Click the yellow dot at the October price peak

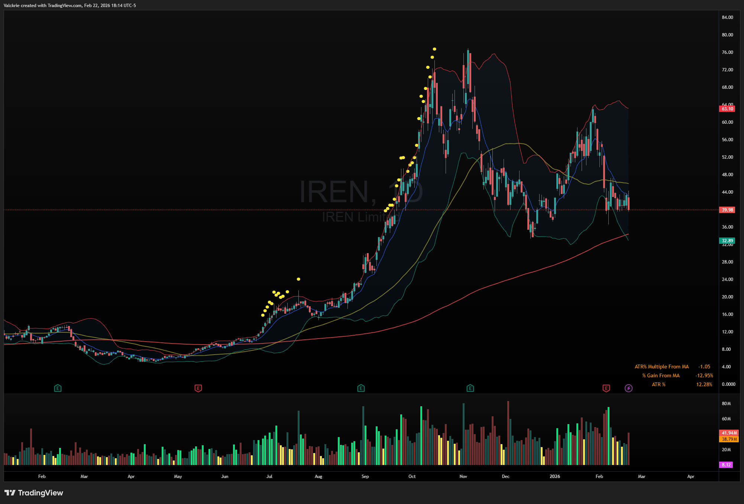434,49
